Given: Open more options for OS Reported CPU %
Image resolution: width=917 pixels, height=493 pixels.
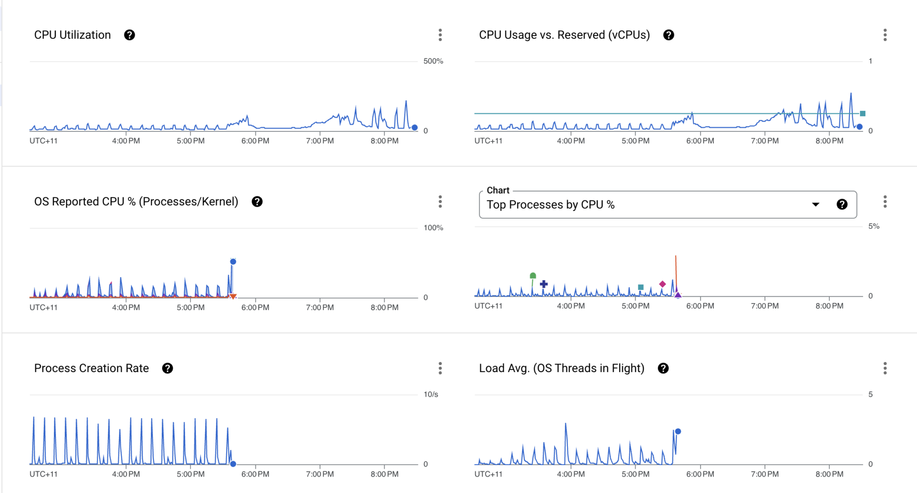Looking at the screenshot, I should (x=440, y=202).
